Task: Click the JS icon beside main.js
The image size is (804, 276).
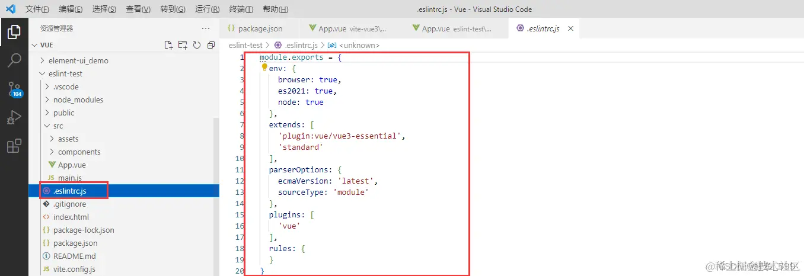Action: point(51,178)
